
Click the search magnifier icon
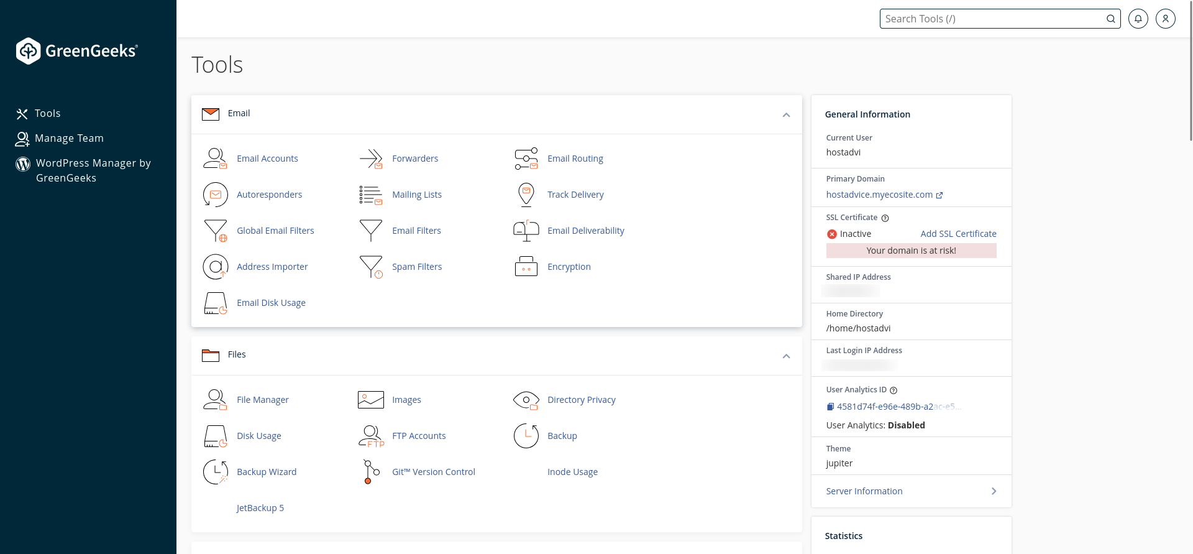coord(1110,19)
